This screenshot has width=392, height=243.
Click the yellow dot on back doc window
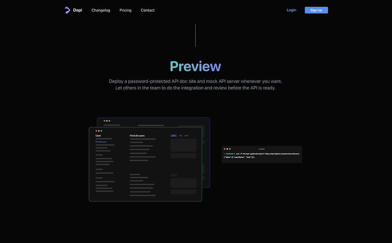(107, 121)
